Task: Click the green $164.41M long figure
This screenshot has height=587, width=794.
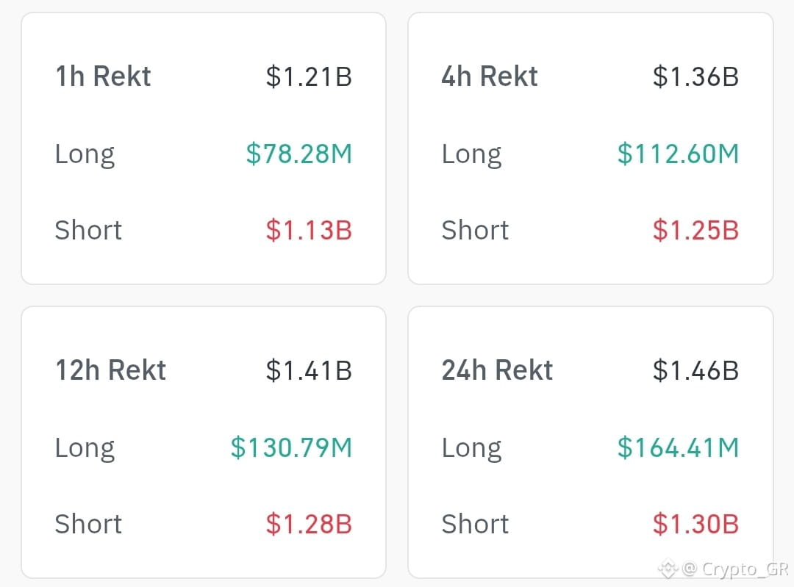Action: point(679,448)
